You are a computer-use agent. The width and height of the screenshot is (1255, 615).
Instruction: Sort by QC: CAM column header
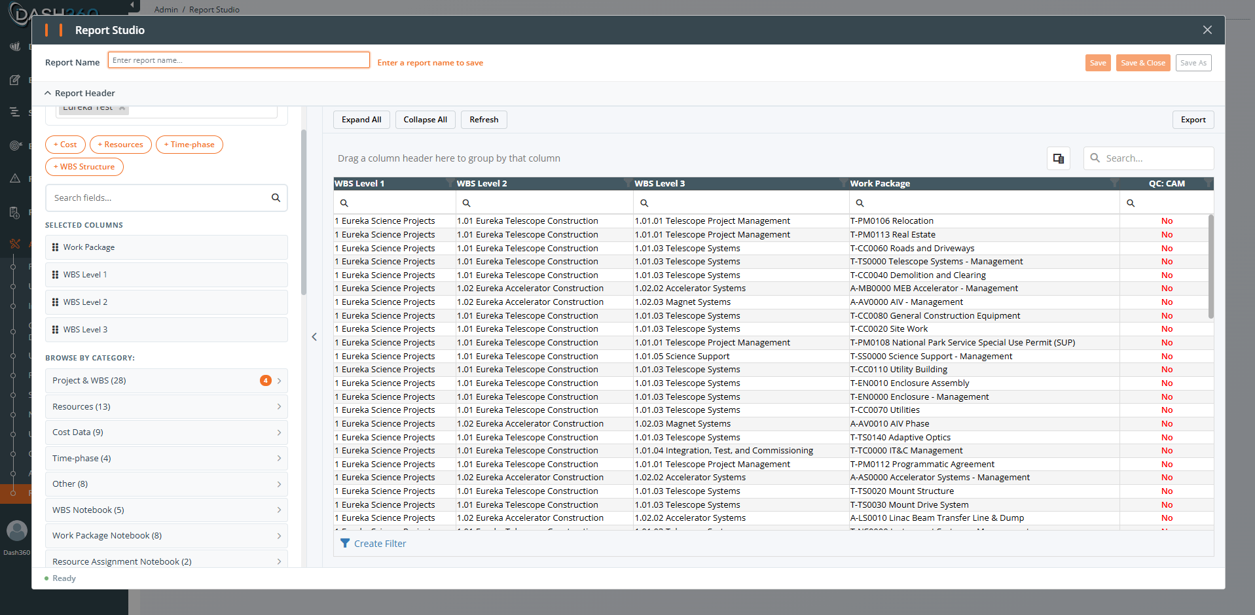pyautogui.click(x=1167, y=183)
